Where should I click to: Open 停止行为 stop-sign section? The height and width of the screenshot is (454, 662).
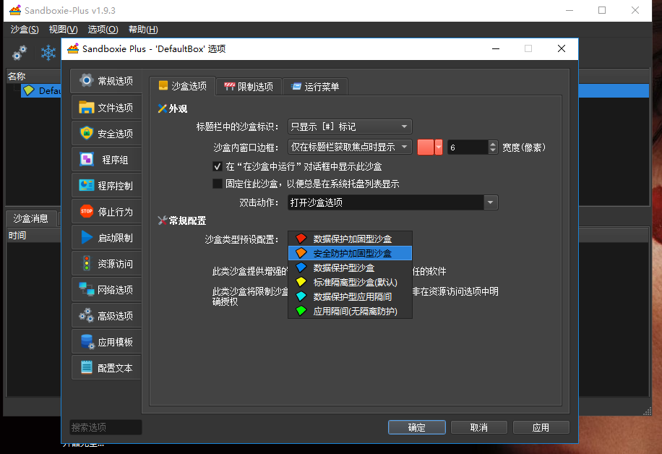(106, 212)
